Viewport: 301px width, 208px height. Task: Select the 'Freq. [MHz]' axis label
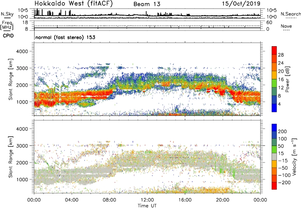[x=7, y=26]
